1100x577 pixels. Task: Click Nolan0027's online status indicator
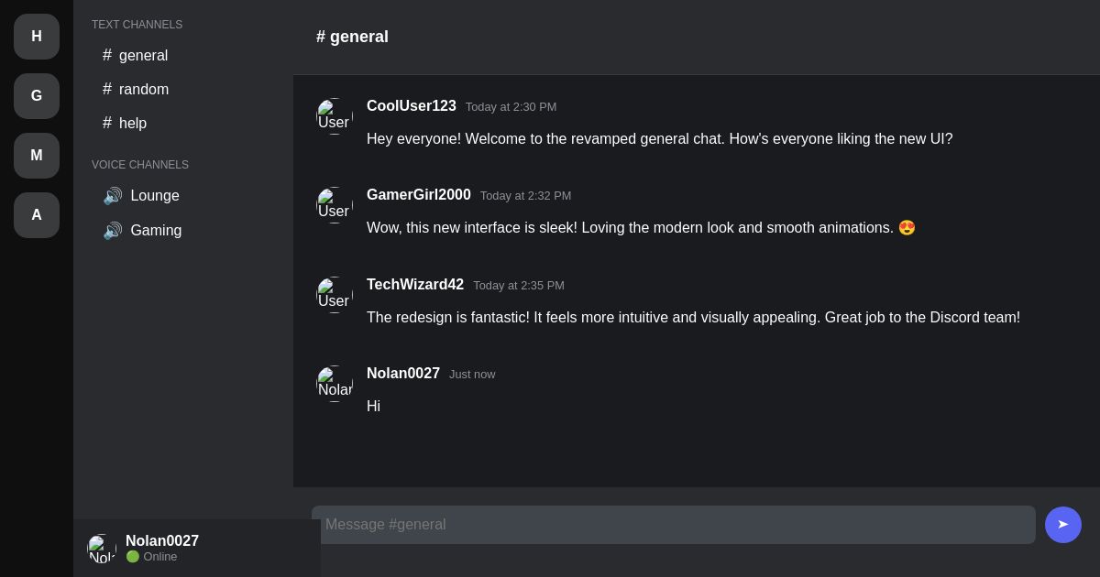coord(133,556)
